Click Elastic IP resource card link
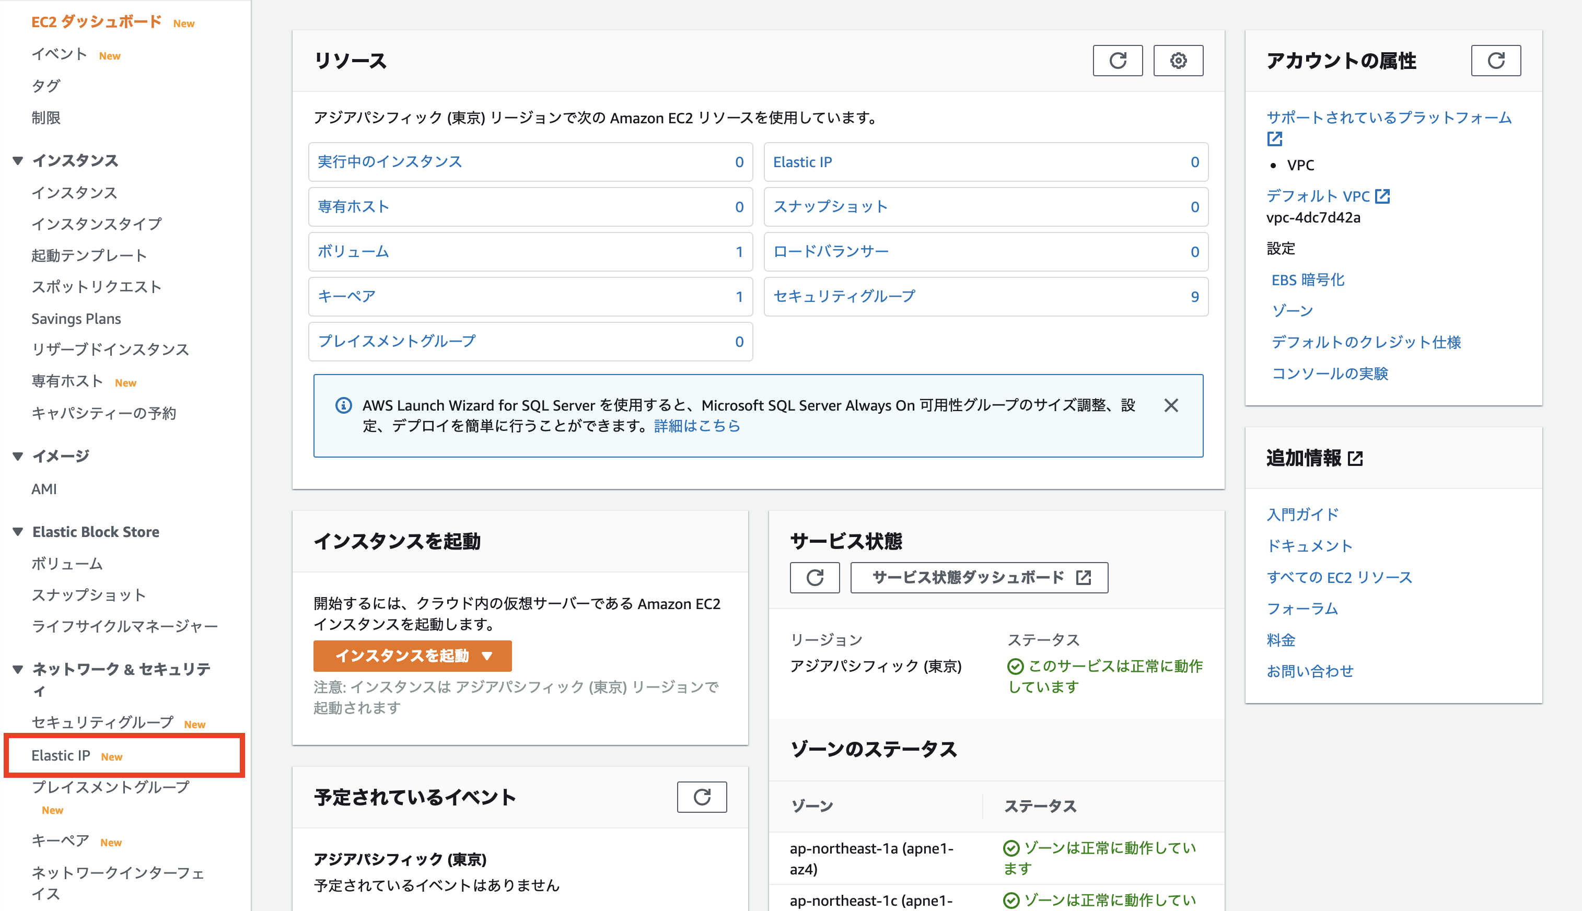The image size is (1582, 911). click(x=802, y=162)
